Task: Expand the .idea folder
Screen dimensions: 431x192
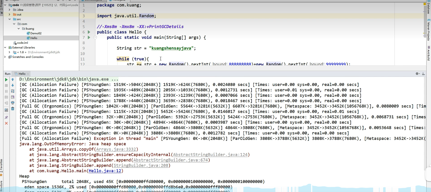Action: (x=10, y=10)
